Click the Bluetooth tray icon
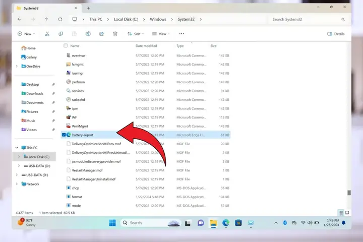The width and height of the screenshot is (363, 242). (x=285, y=223)
